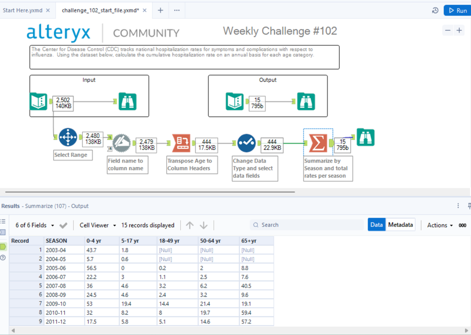Click the SEASON column header
Viewport: 471px width, 335px height.
(65, 241)
